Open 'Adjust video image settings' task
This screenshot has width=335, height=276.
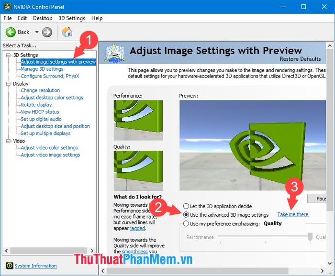pos(50,155)
